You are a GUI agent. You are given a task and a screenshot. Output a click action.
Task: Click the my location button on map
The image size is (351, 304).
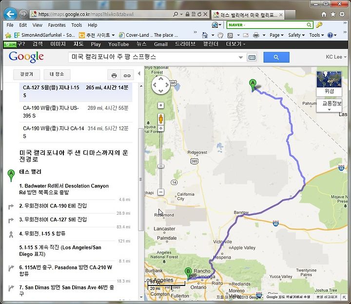point(161,105)
